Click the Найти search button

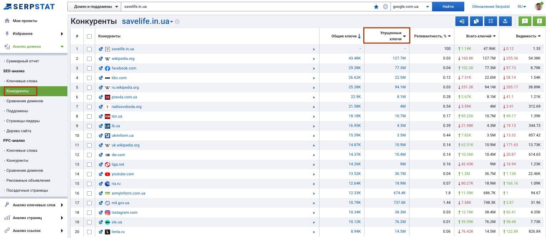pos(448,6)
